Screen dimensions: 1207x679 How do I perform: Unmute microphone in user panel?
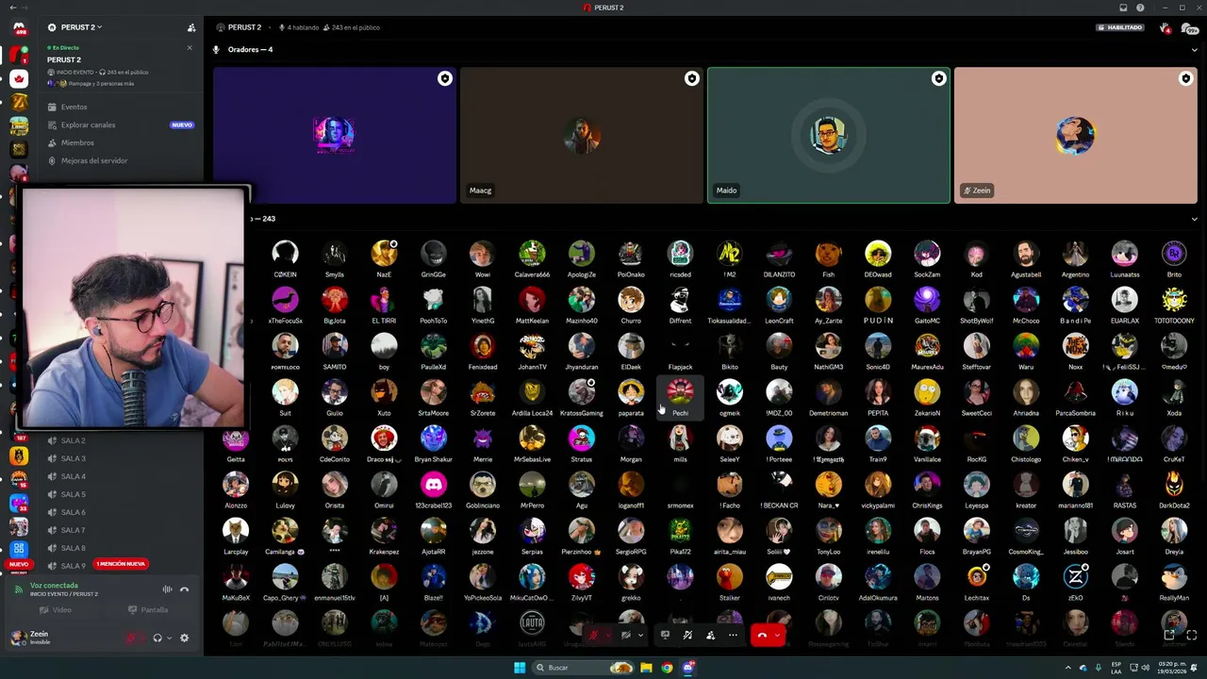(x=131, y=638)
